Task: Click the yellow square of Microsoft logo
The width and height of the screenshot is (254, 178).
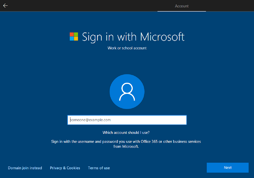Action: [76, 38]
